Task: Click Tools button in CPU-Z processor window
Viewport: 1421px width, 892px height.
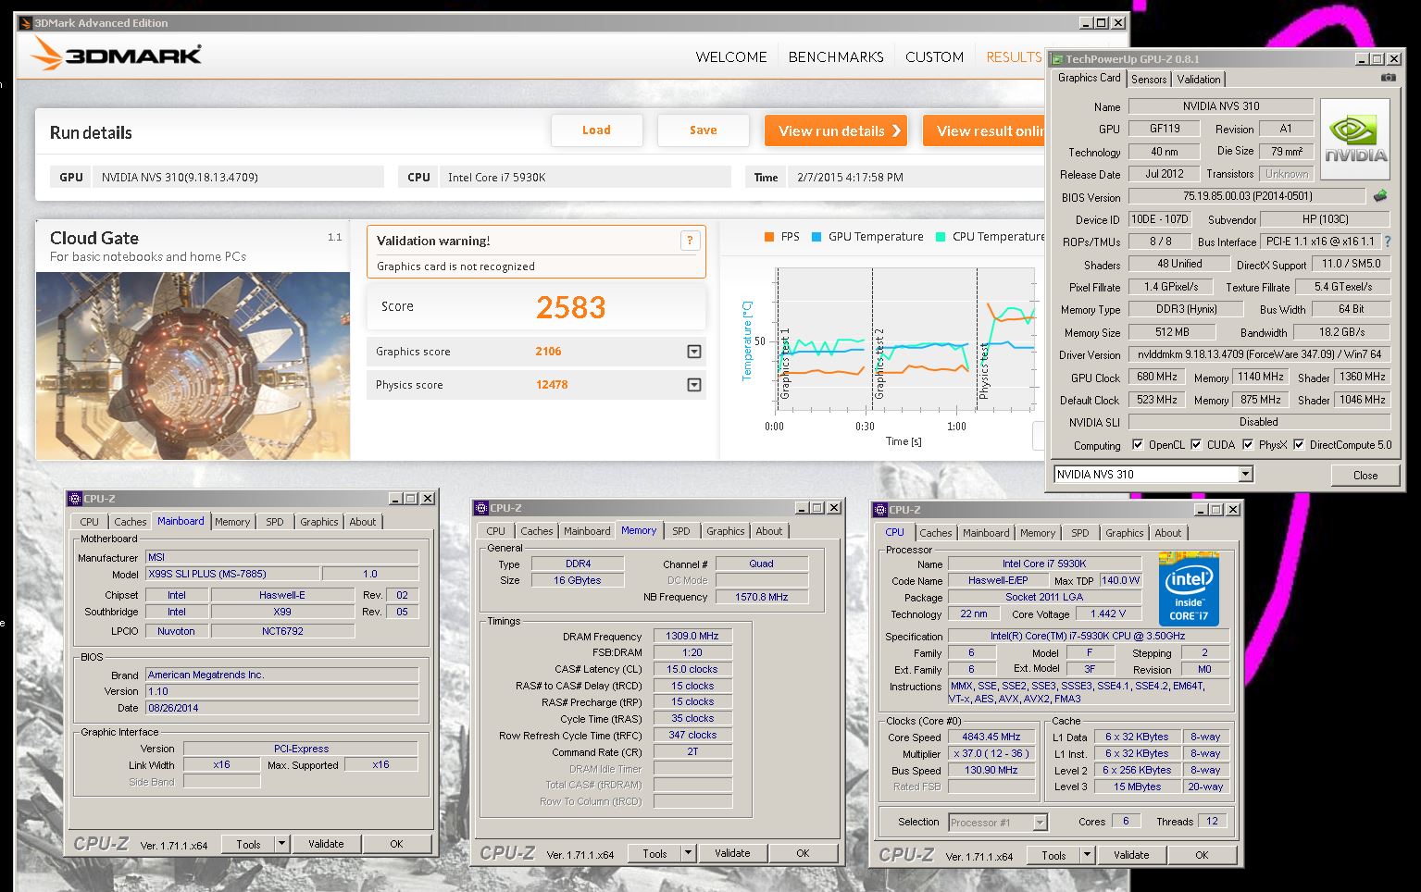Action: [1053, 855]
